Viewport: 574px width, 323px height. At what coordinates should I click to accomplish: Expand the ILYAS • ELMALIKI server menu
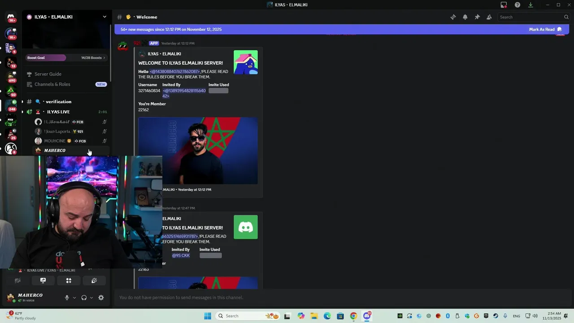pos(104,17)
